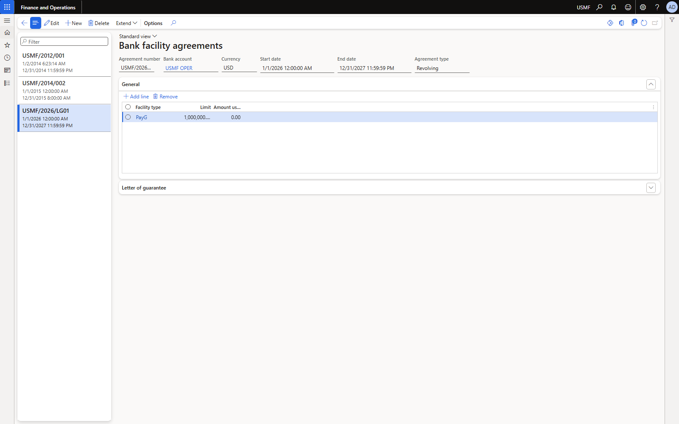679x424 pixels.
Task: Open grid column options menu
Action: click(x=653, y=107)
